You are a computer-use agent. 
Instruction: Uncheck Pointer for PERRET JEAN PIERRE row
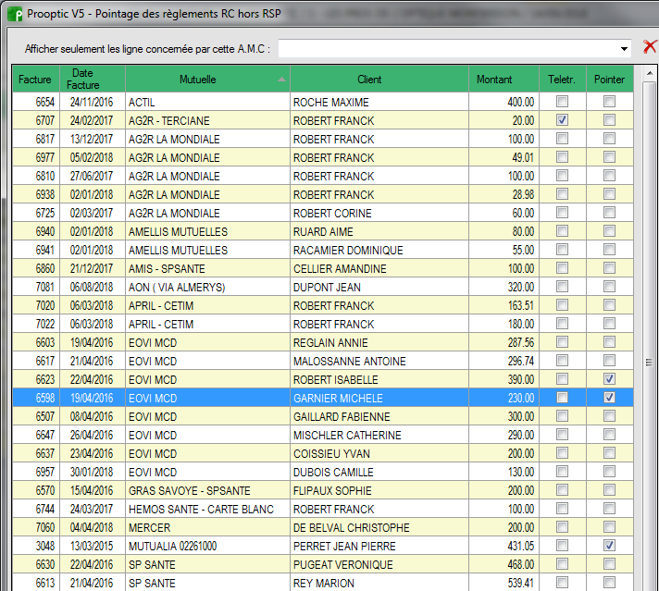(609, 545)
